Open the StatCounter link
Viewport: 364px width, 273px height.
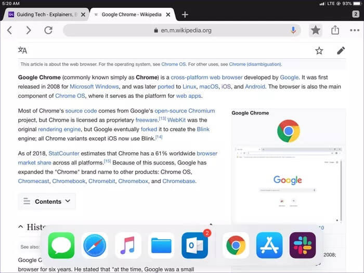tap(64, 153)
